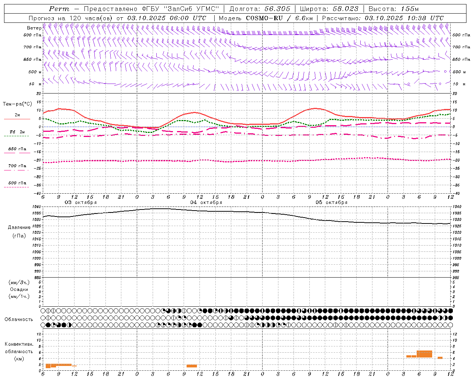Viewport: 472px width, 377px height.
Task: Click the "Широта: 58.023" header field
Action: [329, 9]
